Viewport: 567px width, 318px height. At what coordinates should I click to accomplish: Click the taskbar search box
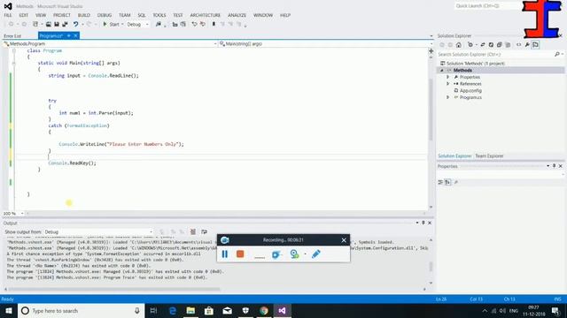(81, 311)
